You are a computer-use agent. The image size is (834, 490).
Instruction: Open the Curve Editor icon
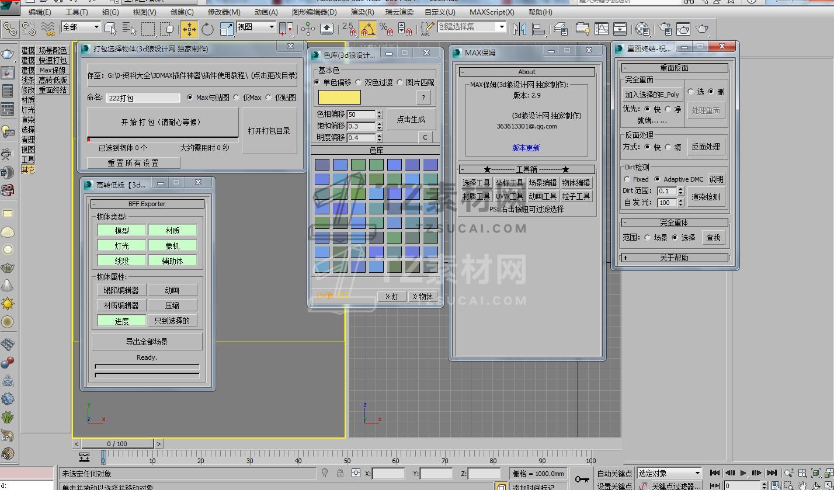[x=601, y=29]
